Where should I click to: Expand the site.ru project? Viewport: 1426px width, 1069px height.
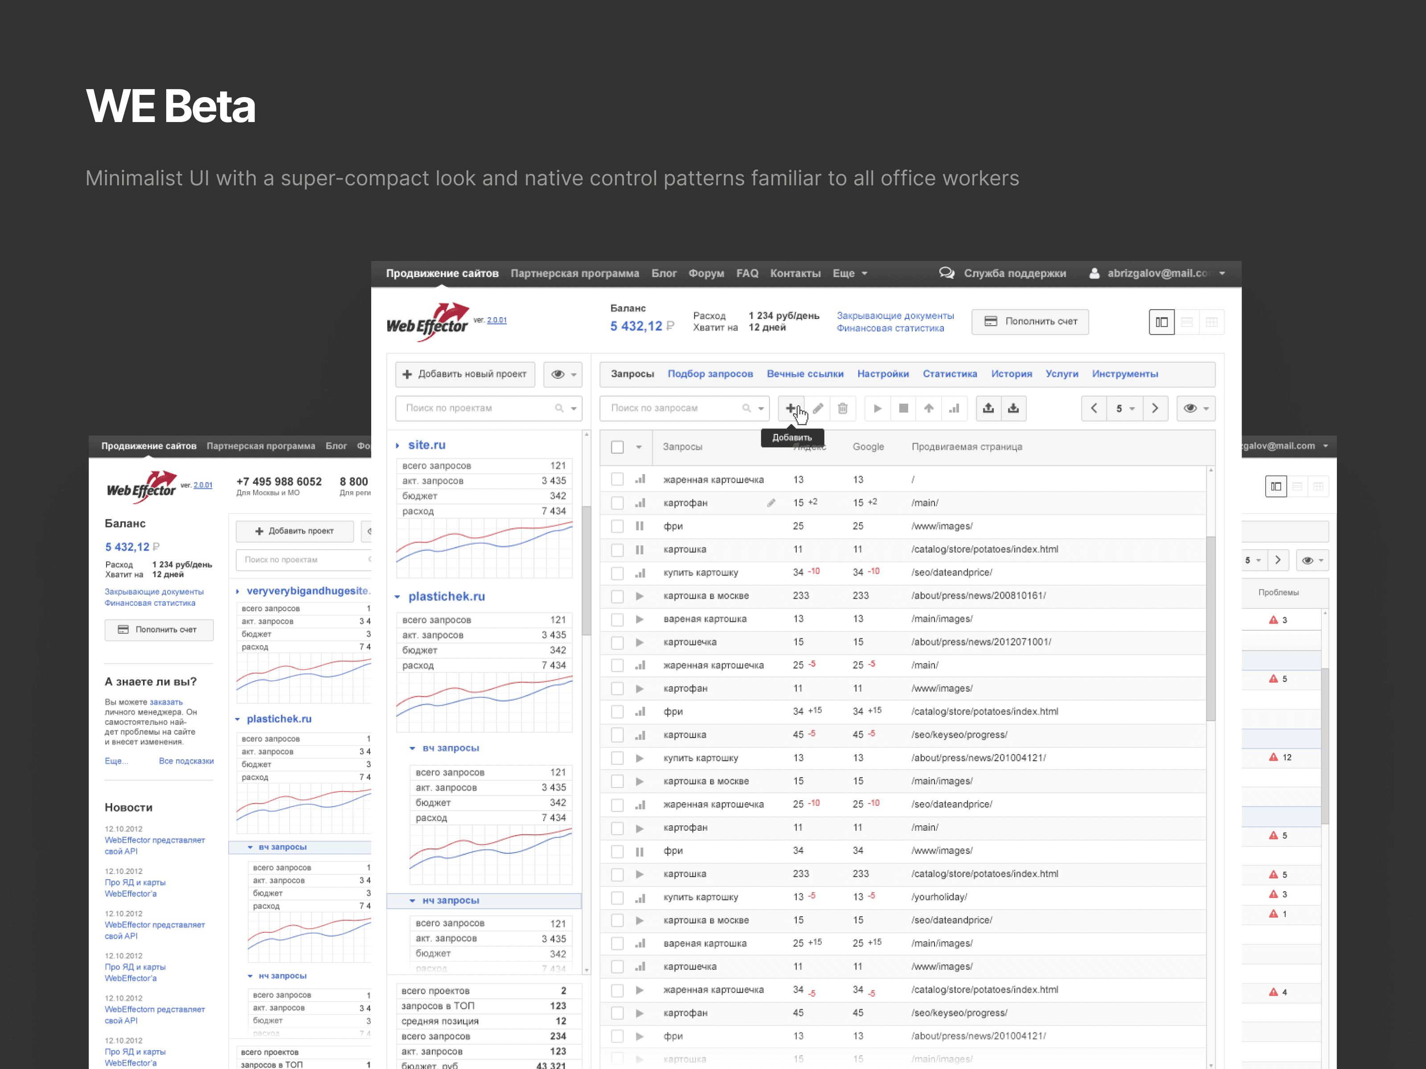point(398,445)
